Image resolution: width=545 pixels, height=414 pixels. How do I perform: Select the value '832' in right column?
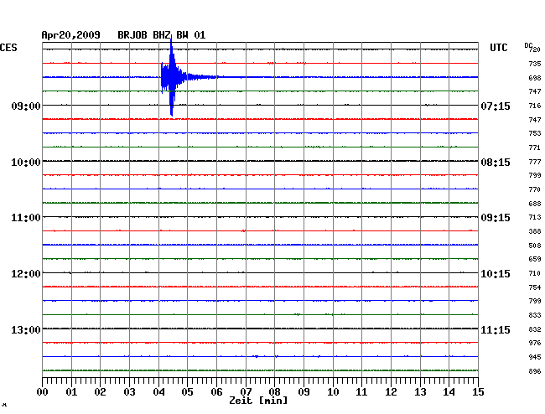tap(535, 329)
